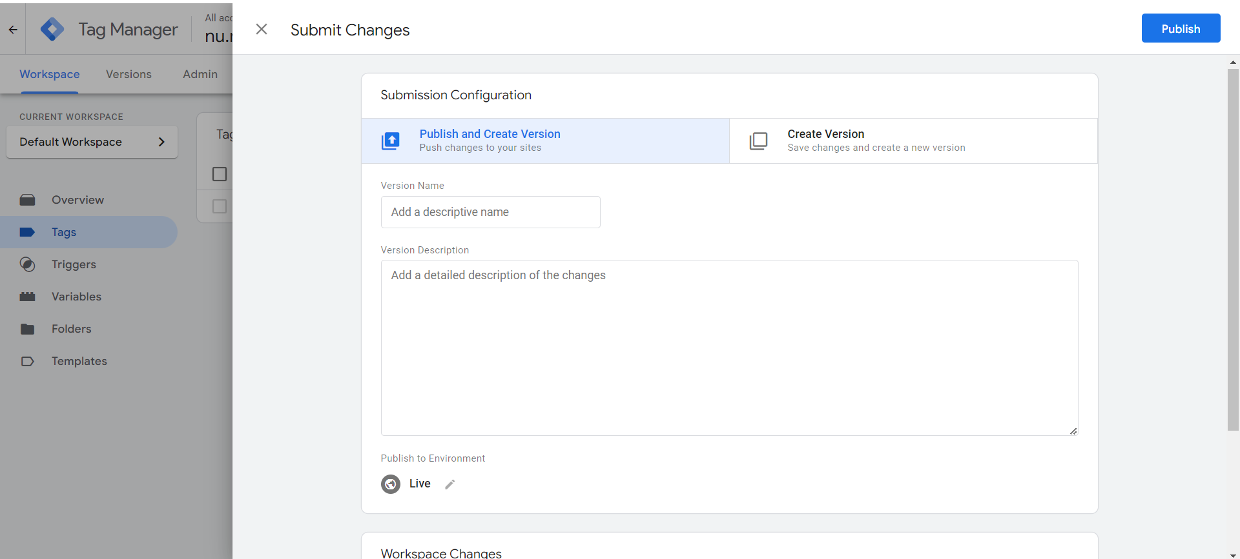Open Triggers in the sidebar
Viewport: 1240px width, 559px height.
[x=88, y=264]
